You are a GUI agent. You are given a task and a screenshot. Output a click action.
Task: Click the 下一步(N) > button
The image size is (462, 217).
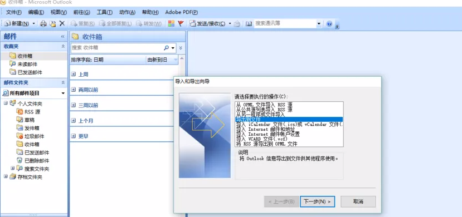tap(317, 202)
